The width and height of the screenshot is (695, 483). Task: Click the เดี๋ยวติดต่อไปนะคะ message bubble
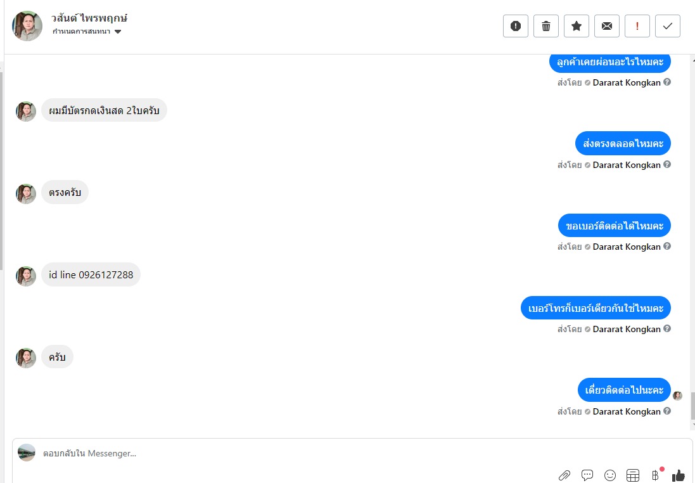tap(624, 390)
